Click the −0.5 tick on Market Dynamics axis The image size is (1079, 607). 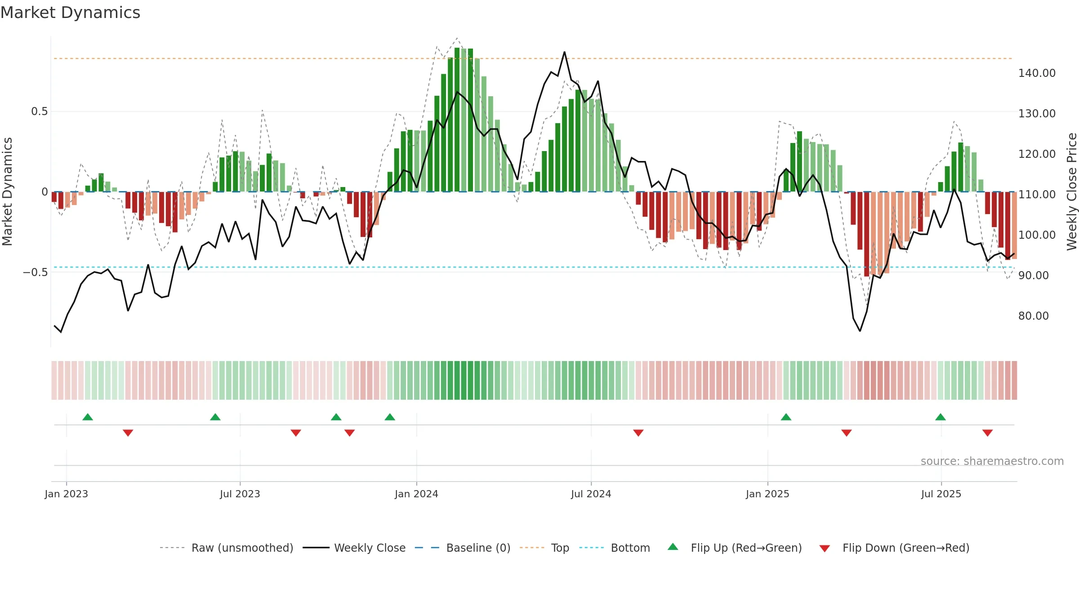(36, 272)
